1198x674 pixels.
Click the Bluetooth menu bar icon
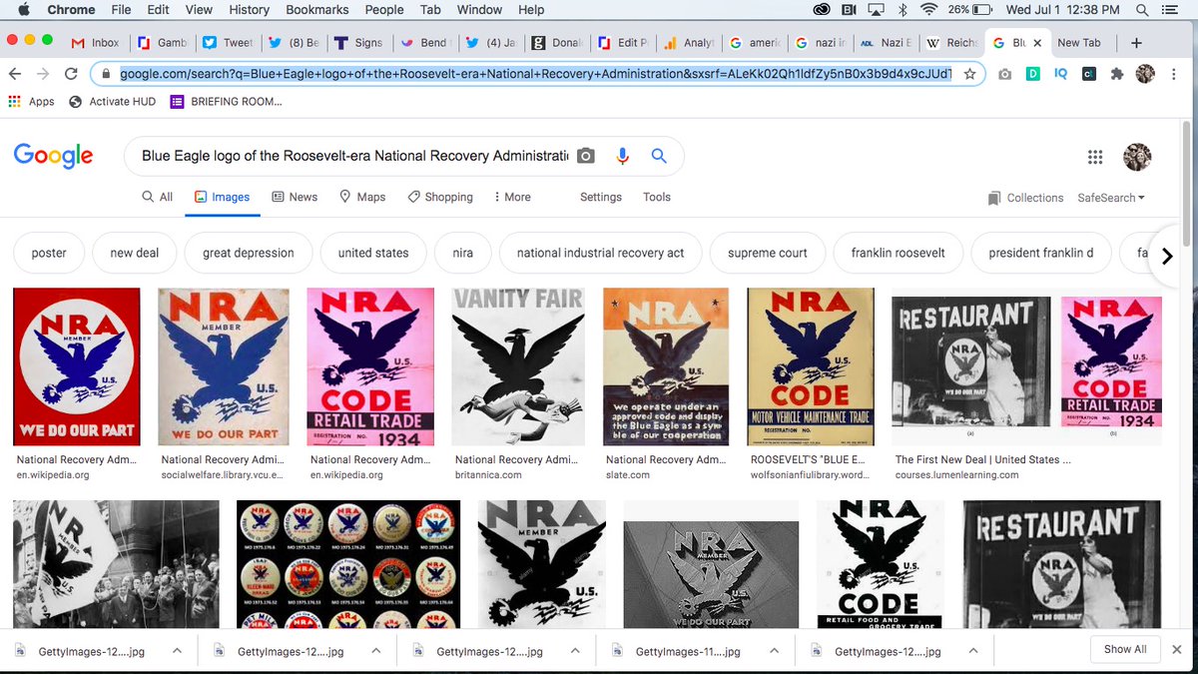point(902,10)
